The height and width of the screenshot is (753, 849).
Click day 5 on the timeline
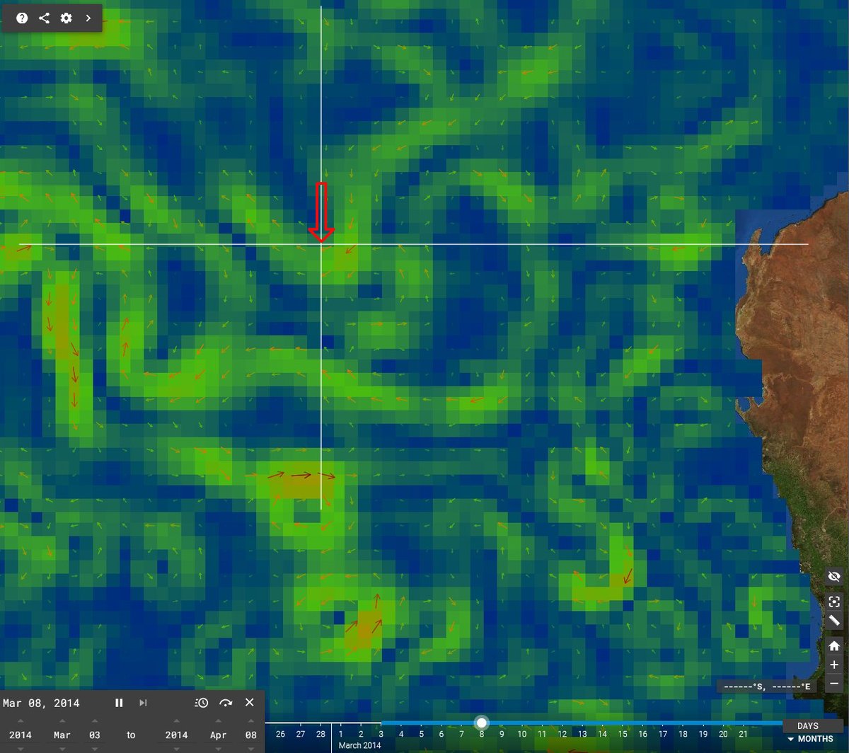tap(421, 734)
